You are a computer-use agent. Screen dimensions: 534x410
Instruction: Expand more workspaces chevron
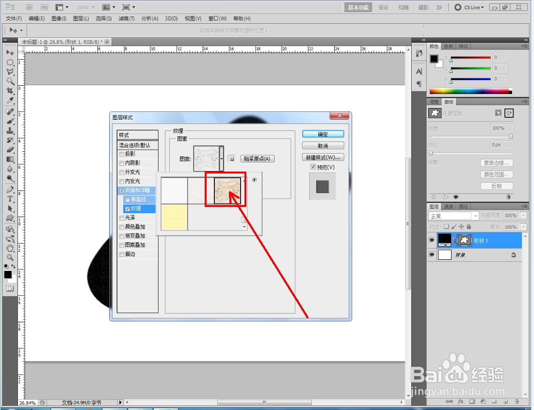point(439,7)
